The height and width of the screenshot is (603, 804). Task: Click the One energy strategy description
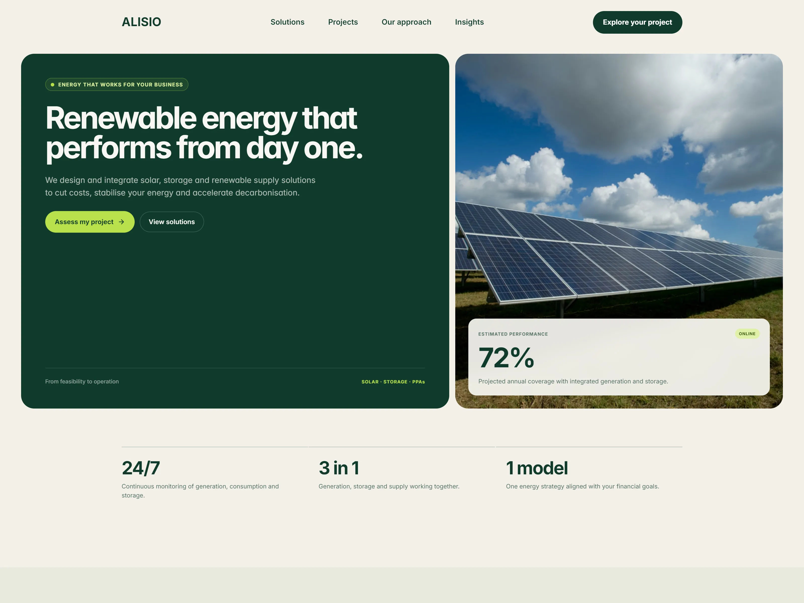click(x=582, y=486)
